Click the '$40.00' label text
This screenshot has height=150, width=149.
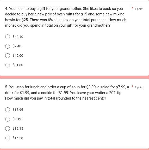(18, 56)
